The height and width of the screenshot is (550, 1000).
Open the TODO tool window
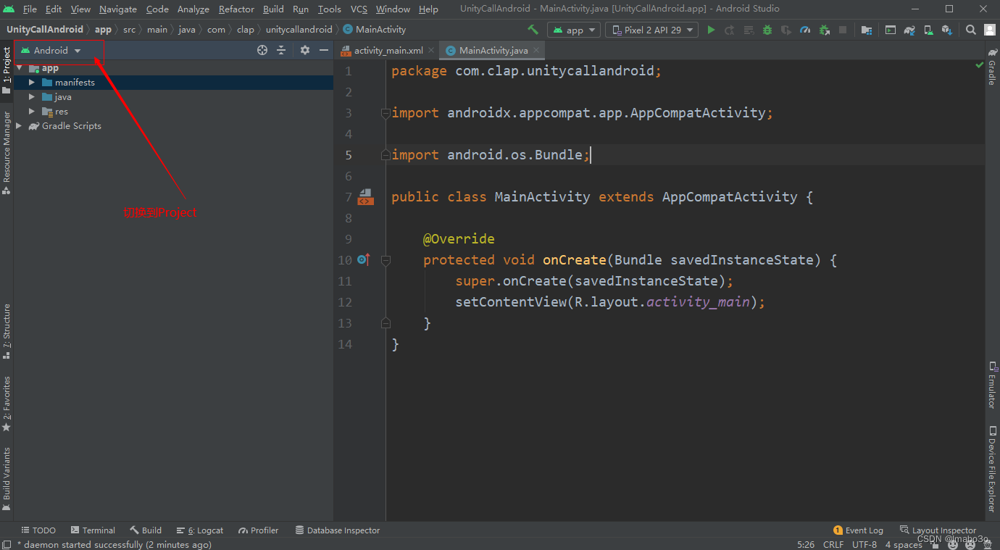38,530
